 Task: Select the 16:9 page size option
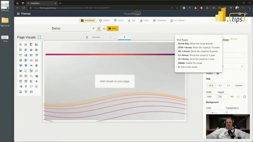point(211,86)
